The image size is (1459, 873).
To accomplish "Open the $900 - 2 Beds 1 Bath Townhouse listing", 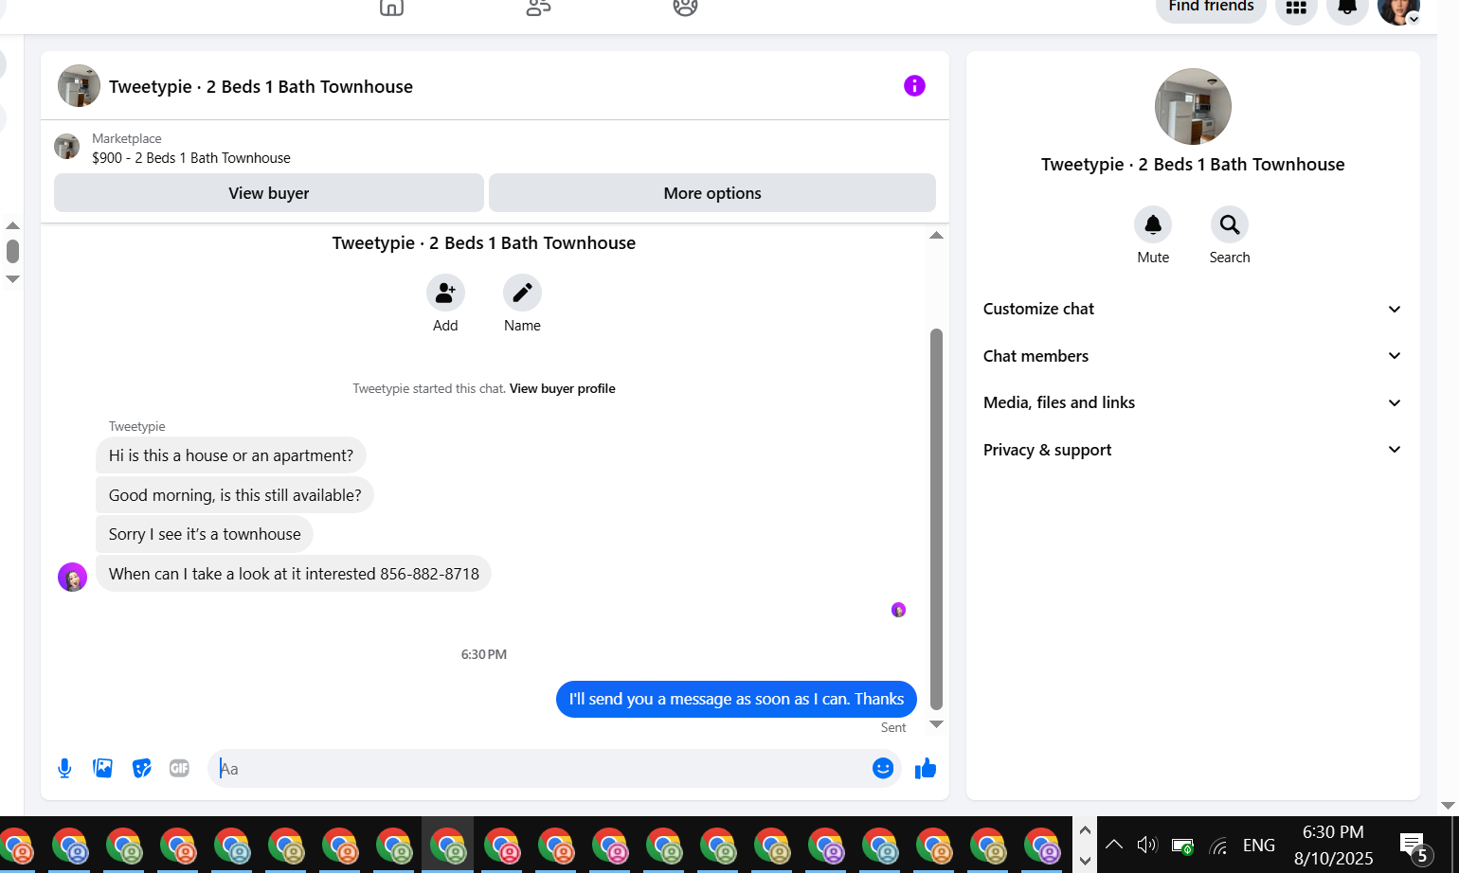I will [191, 158].
